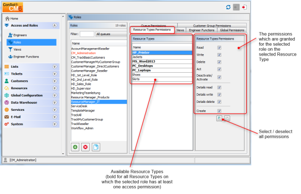The width and height of the screenshot is (301, 194).
Task: Click the Customers person icon
Action: pos(7,81)
